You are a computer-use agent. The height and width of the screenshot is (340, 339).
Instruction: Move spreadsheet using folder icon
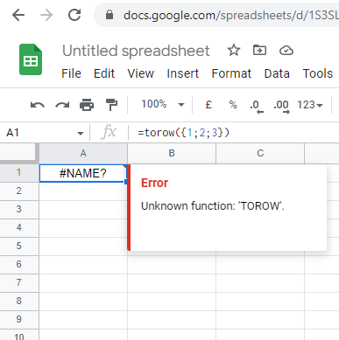click(x=259, y=50)
